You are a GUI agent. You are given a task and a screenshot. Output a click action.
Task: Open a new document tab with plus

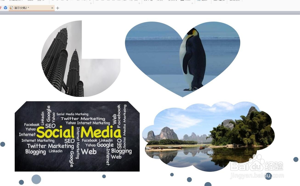click(58, 8)
